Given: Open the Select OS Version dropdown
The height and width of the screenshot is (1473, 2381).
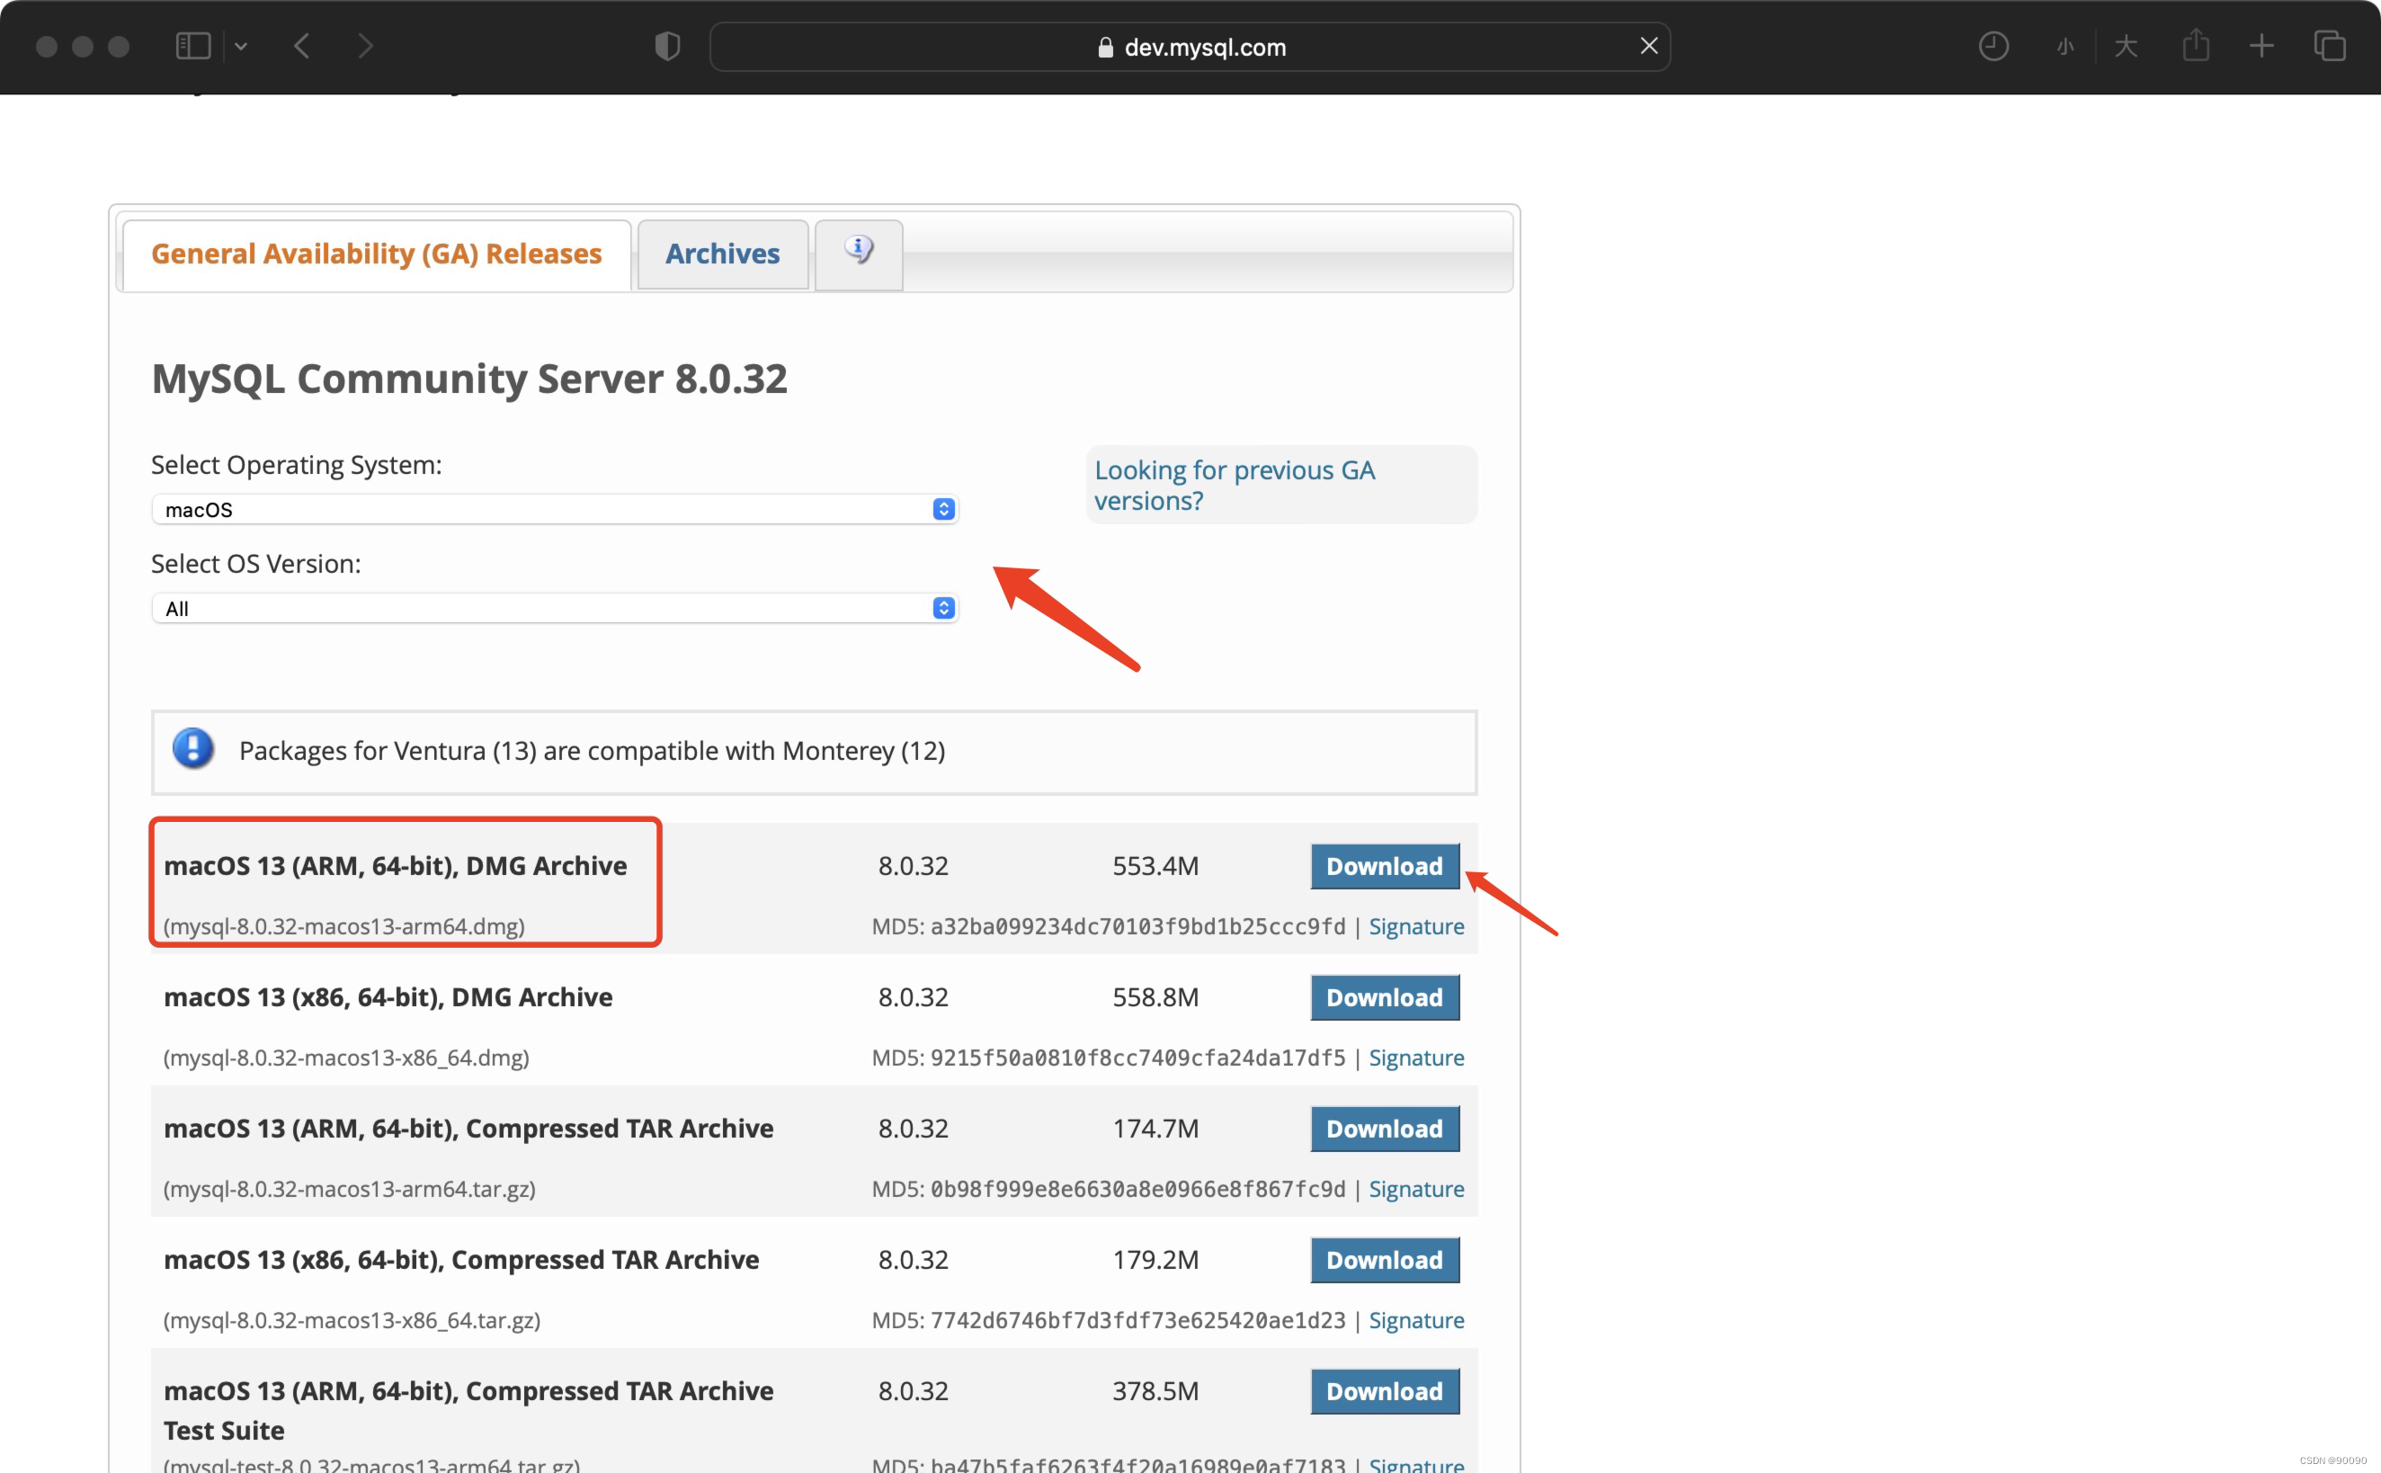Looking at the screenshot, I should (x=554, y=609).
